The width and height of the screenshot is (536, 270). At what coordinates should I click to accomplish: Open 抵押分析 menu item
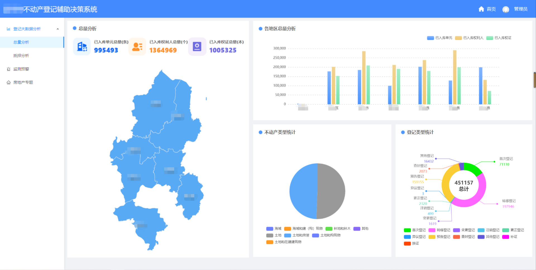(x=21, y=56)
